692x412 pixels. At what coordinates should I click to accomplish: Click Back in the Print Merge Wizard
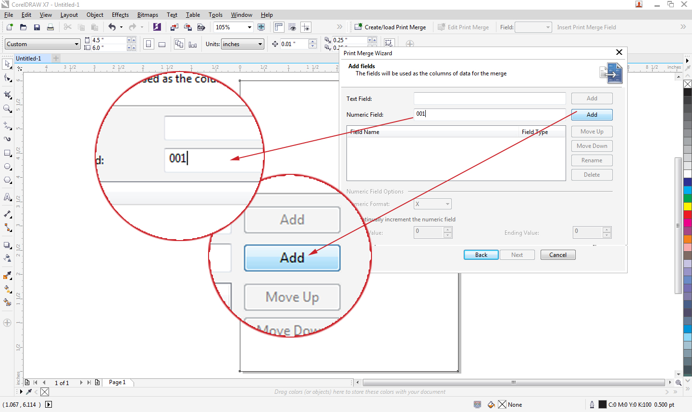(x=481, y=254)
